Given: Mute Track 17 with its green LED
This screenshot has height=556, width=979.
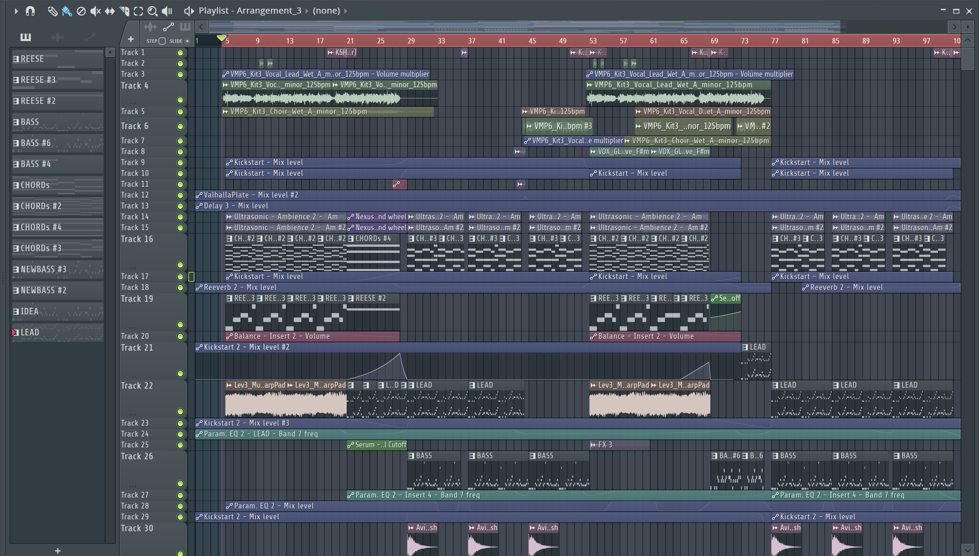Looking at the screenshot, I should (180, 276).
